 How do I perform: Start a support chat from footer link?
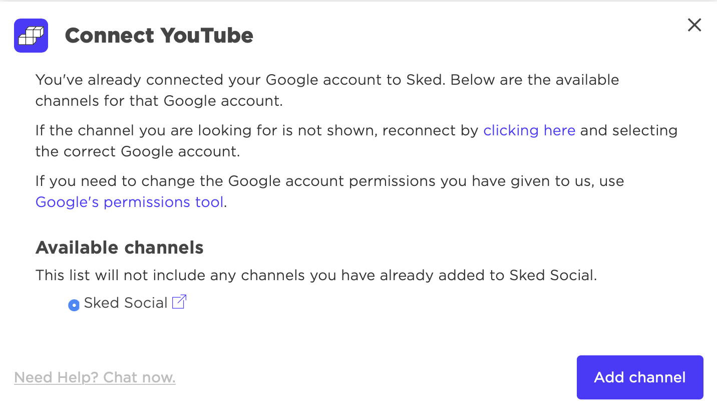click(x=95, y=377)
